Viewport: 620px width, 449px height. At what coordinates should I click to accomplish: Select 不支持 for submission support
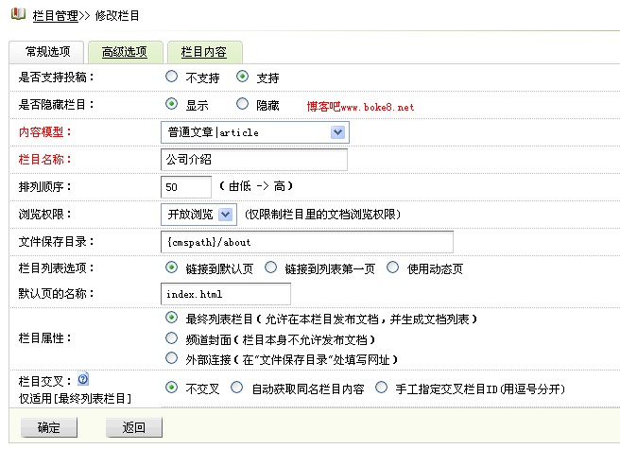click(x=171, y=77)
